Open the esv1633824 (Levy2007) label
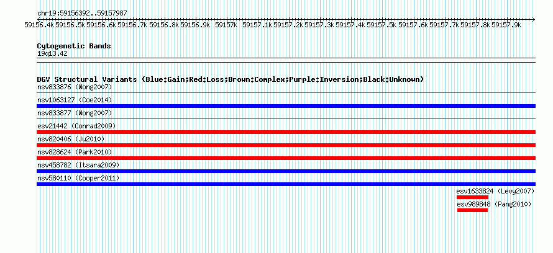Viewport: 553px width, 253px height. (495, 191)
